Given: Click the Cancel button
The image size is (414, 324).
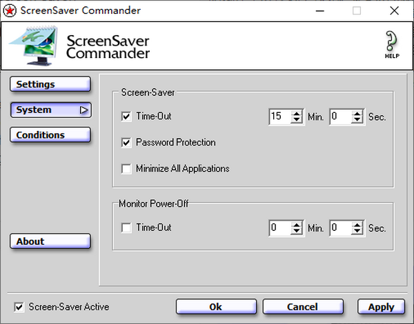Looking at the screenshot, I should (x=303, y=307).
